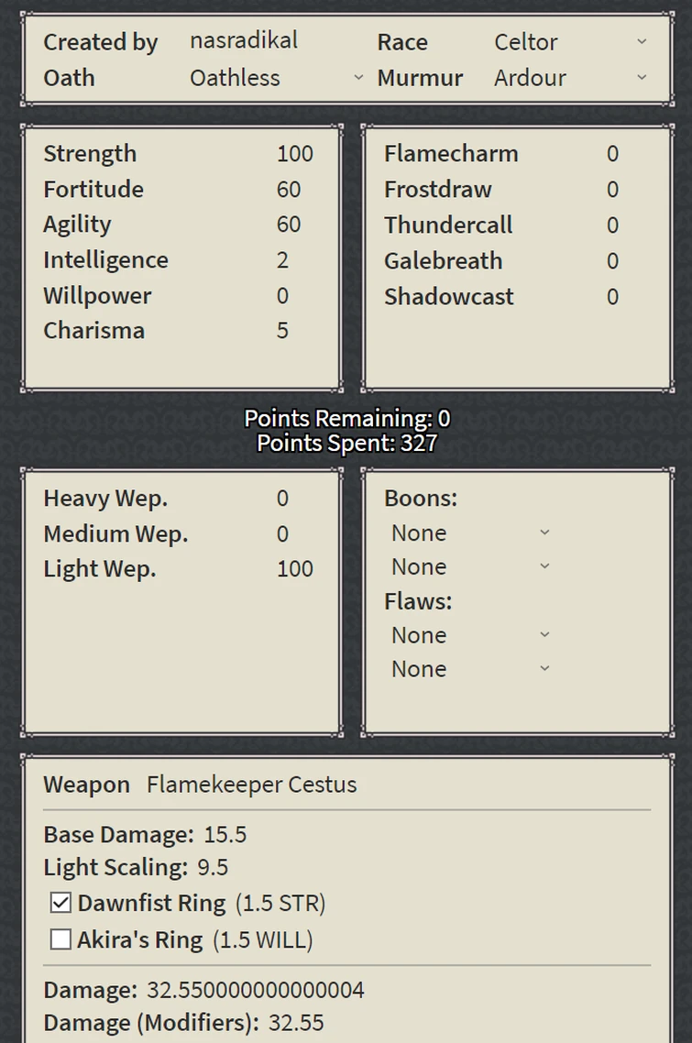Click the creator name nasradikal

coord(243,39)
